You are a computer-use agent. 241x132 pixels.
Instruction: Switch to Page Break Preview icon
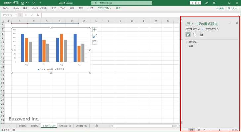[x=205, y=130]
